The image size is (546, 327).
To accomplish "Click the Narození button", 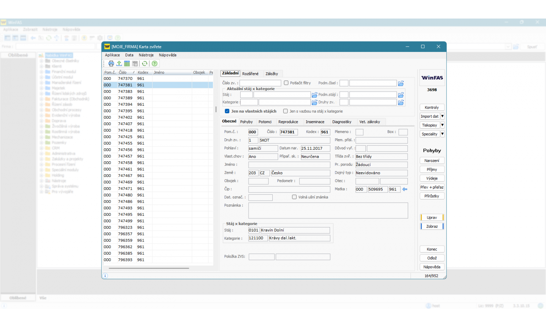I will 432,161.
